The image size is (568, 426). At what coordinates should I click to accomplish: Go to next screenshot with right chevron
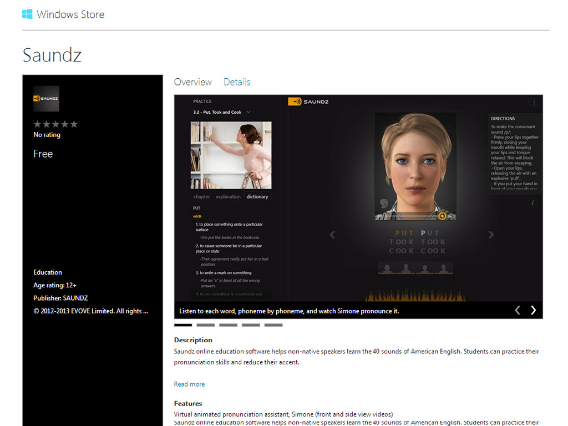pyautogui.click(x=533, y=310)
